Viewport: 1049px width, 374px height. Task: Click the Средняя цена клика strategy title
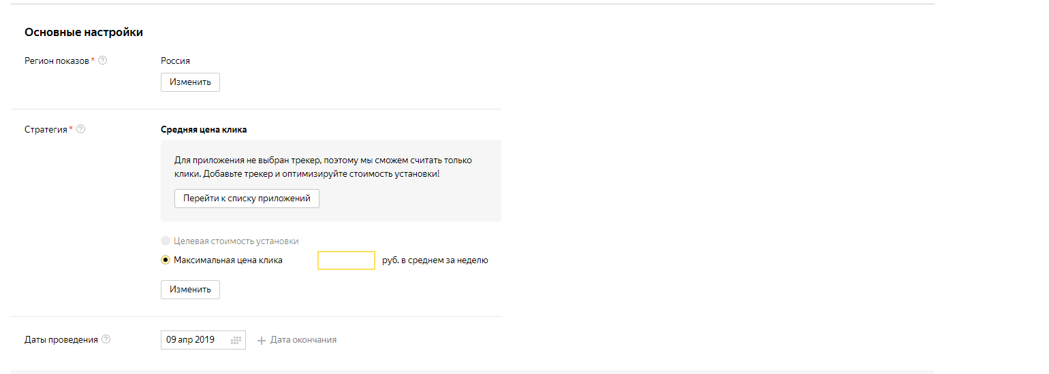pos(204,129)
